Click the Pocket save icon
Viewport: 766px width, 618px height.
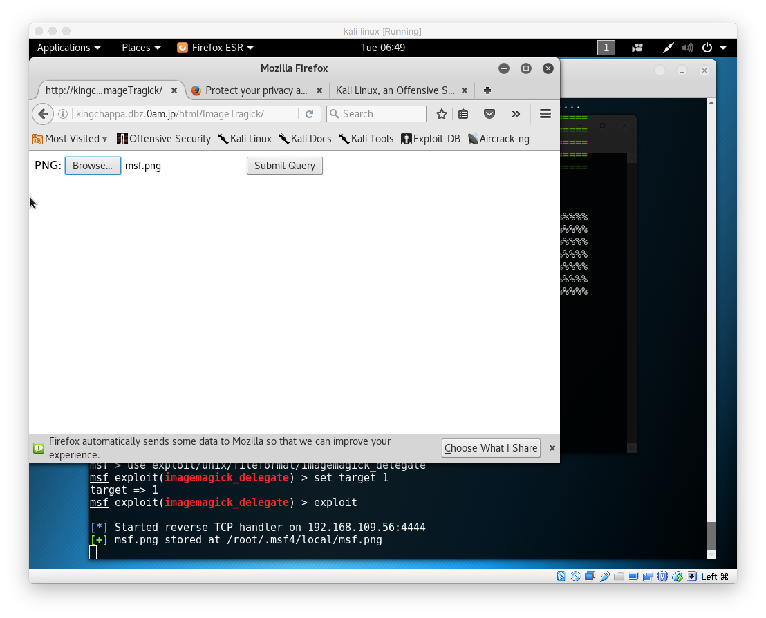[489, 114]
